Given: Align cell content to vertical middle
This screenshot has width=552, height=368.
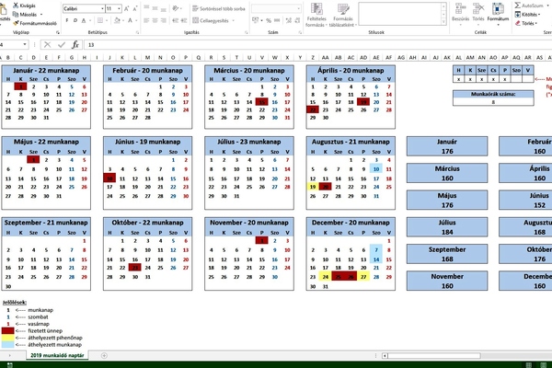Looking at the screenshot, I should pyautogui.click(x=155, y=8).
